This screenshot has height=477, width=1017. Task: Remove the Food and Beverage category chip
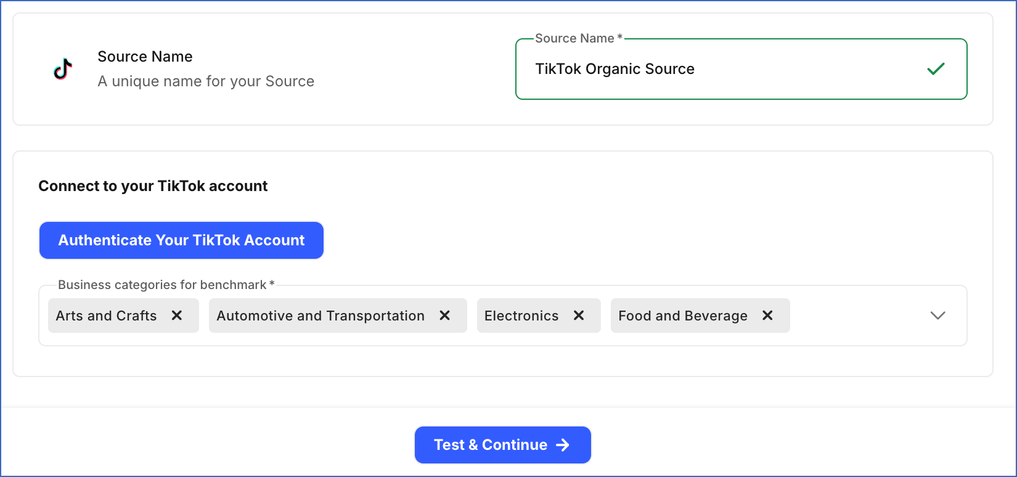pyautogui.click(x=767, y=316)
